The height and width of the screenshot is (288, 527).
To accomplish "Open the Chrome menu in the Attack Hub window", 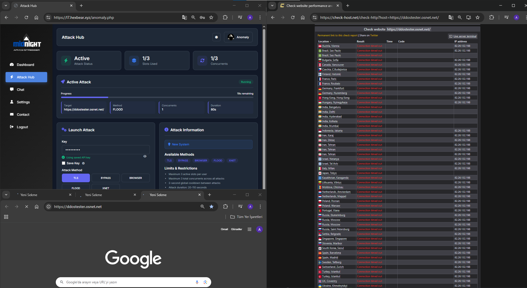I will click(260, 17).
